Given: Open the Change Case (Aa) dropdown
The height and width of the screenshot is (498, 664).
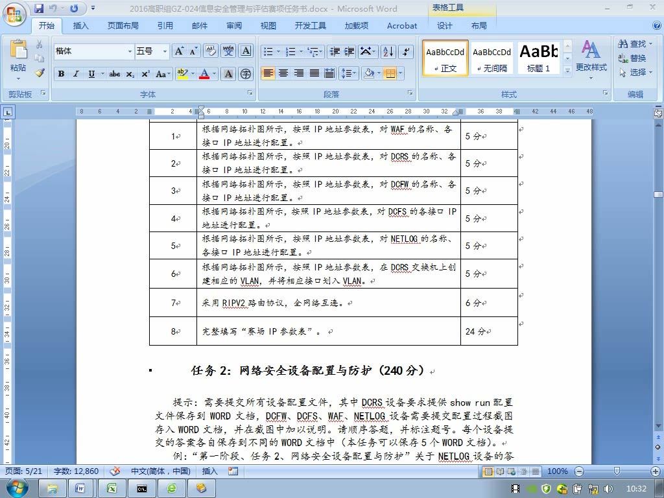Looking at the screenshot, I should click(163, 74).
